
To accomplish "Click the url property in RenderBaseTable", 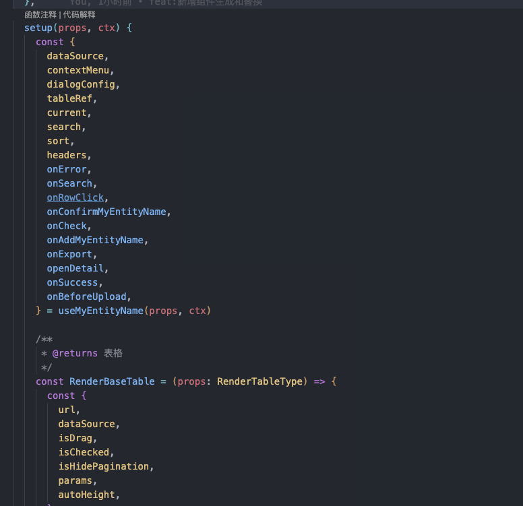I will (x=66, y=410).
